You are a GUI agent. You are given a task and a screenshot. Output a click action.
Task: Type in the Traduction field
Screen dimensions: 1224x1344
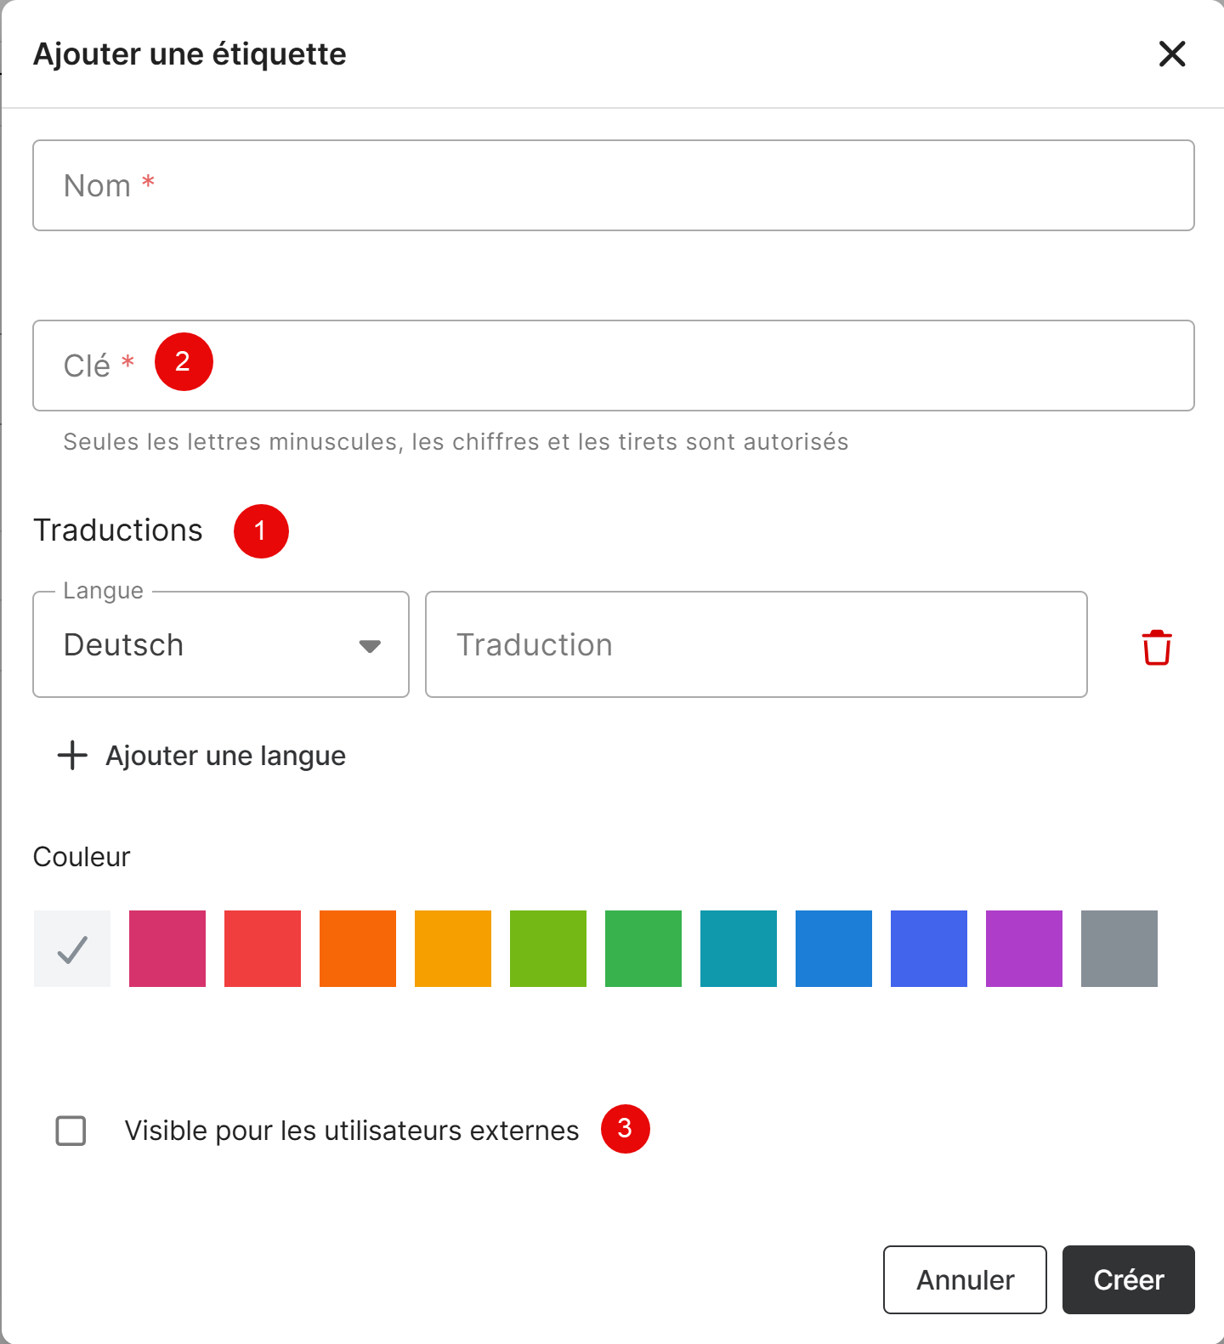click(755, 645)
